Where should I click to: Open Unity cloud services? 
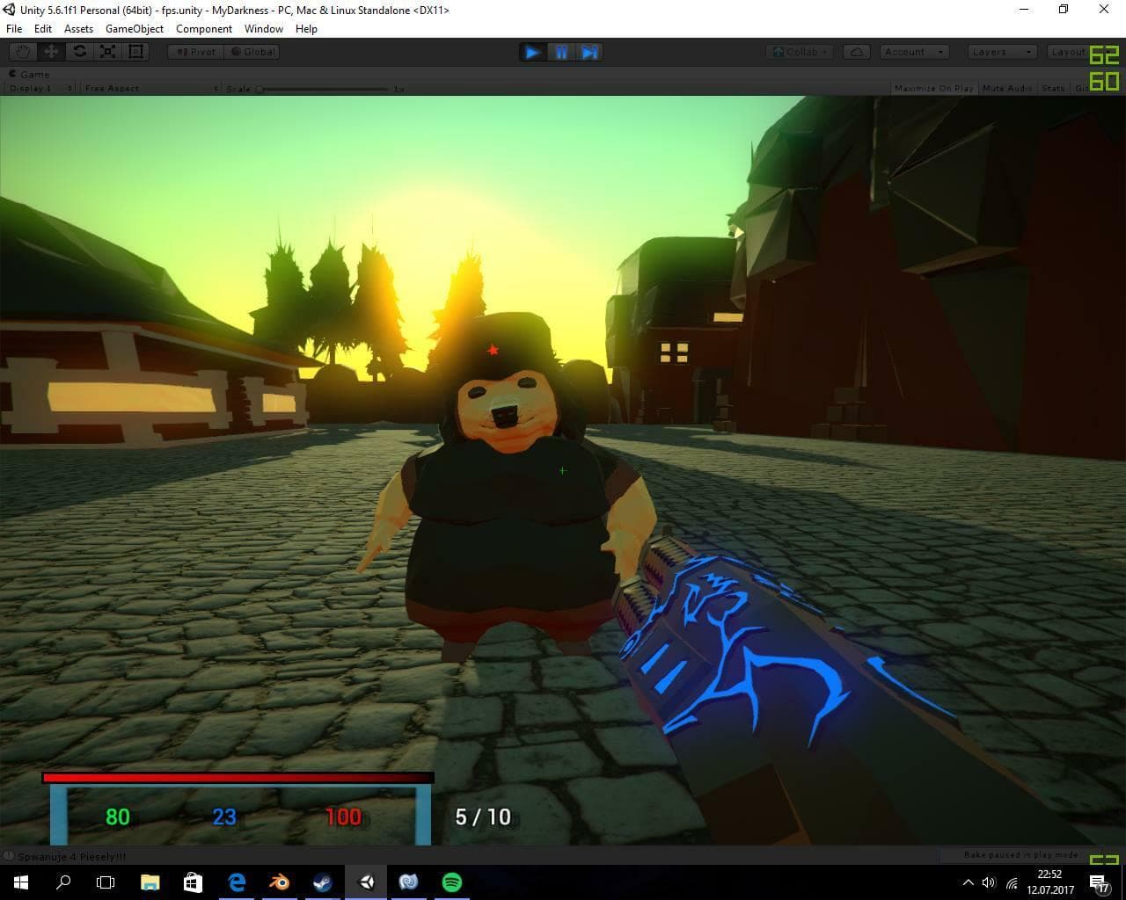click(856, 52)
